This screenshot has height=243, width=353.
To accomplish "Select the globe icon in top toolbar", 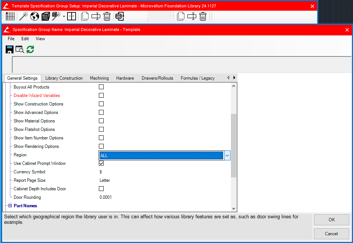I will pos(35,16).
